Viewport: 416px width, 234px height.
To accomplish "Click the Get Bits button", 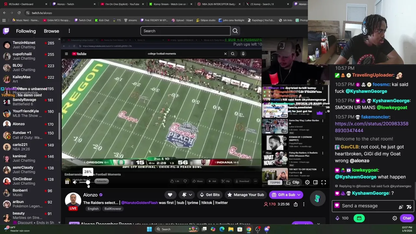I will tap(209, 195).
